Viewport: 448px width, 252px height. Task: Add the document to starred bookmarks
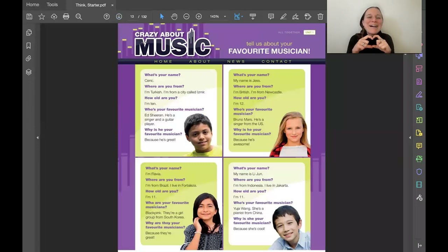(x=42, y=16)
